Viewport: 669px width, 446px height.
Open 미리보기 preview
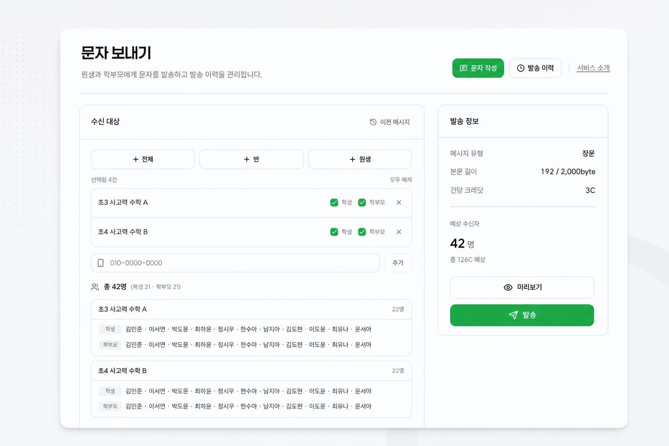522,287
